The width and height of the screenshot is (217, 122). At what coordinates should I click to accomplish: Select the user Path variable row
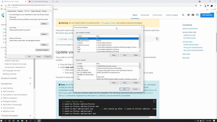coord(108,47)
